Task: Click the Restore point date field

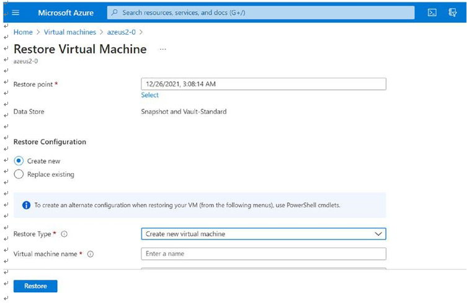Action: click(x=264, y=84)
